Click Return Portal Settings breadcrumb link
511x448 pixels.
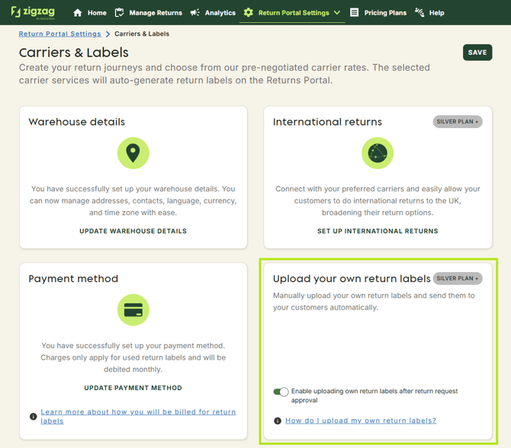tap(59, 34)
